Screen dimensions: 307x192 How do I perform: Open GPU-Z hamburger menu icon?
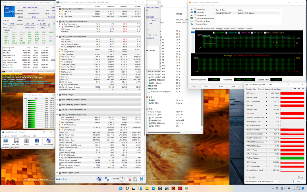coord(303,89)
